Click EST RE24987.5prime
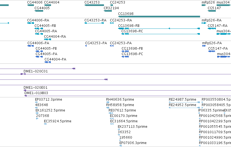This screenshot has height=147, width=231. click(182, 100)
